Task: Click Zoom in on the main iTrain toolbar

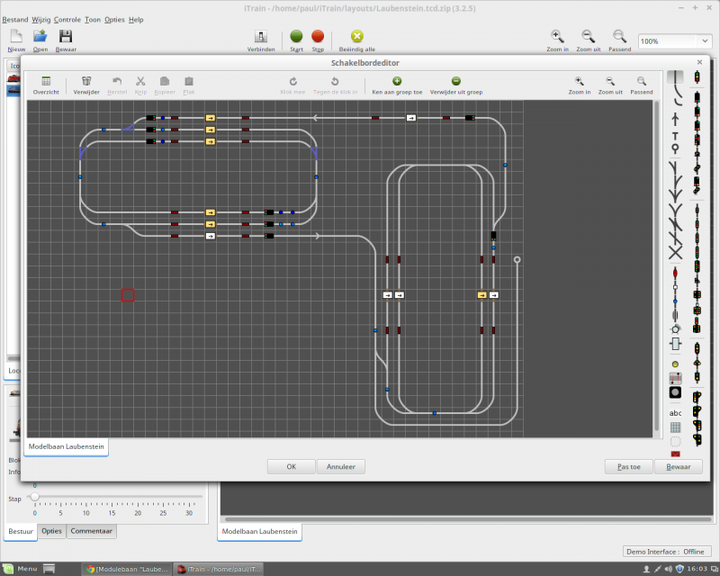Action: coord(557,40)
